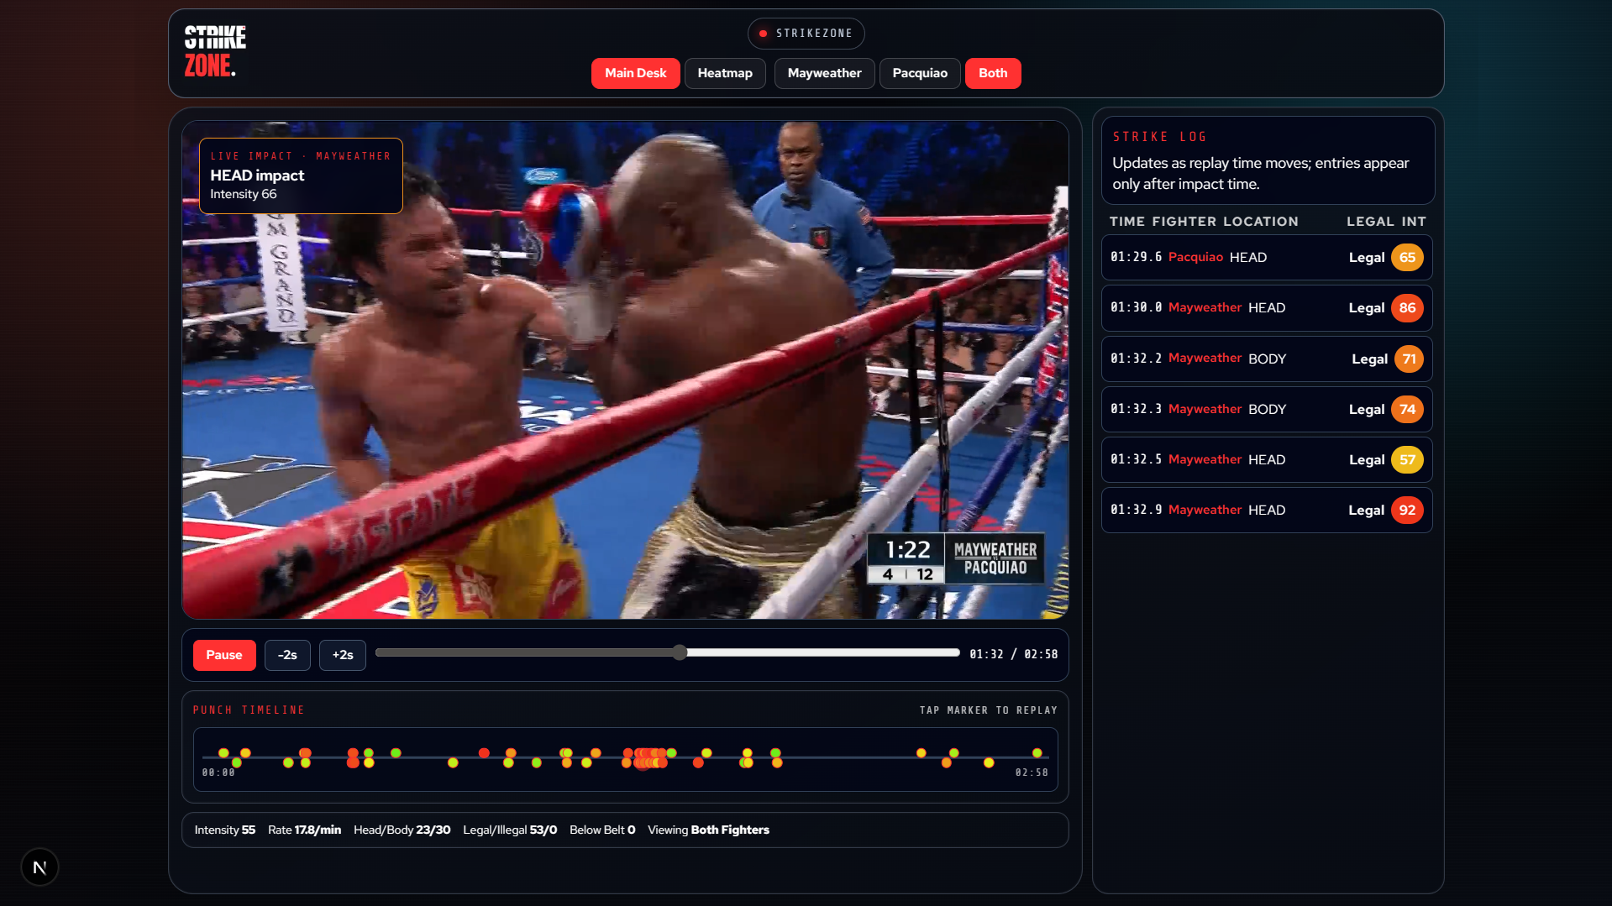Click the Intensity 55 stat
This screenshot has width=1612, height=906.
pyautogui.click(x=224, y=830)
